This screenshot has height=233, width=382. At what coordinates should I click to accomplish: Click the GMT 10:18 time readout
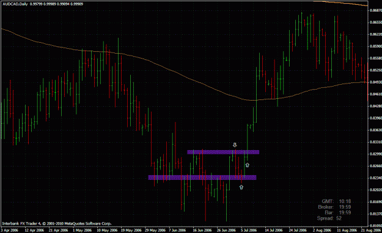336,201
